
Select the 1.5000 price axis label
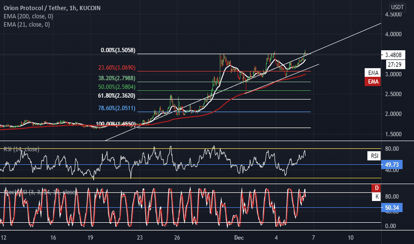[393, 134]
